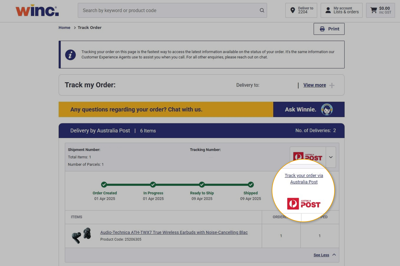Open the Australia Post dropdown chevron
400x266 pixels.
click(331, 157)
